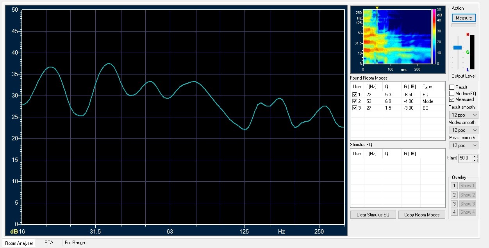This screenshot has width=489, height=248.
Task: Enable the Modes+EQ checkbox
Action: [x=452, y=94]
